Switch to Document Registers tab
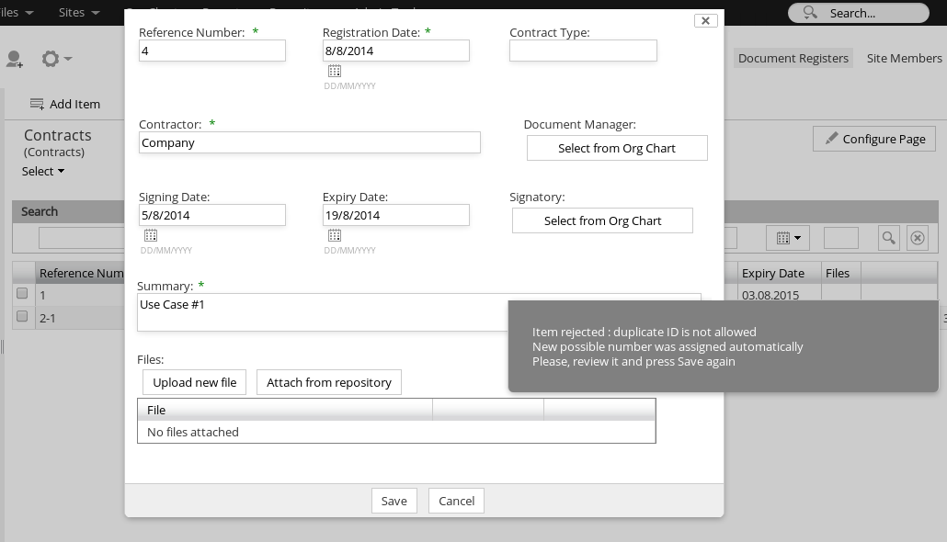 tap(793, 58)
